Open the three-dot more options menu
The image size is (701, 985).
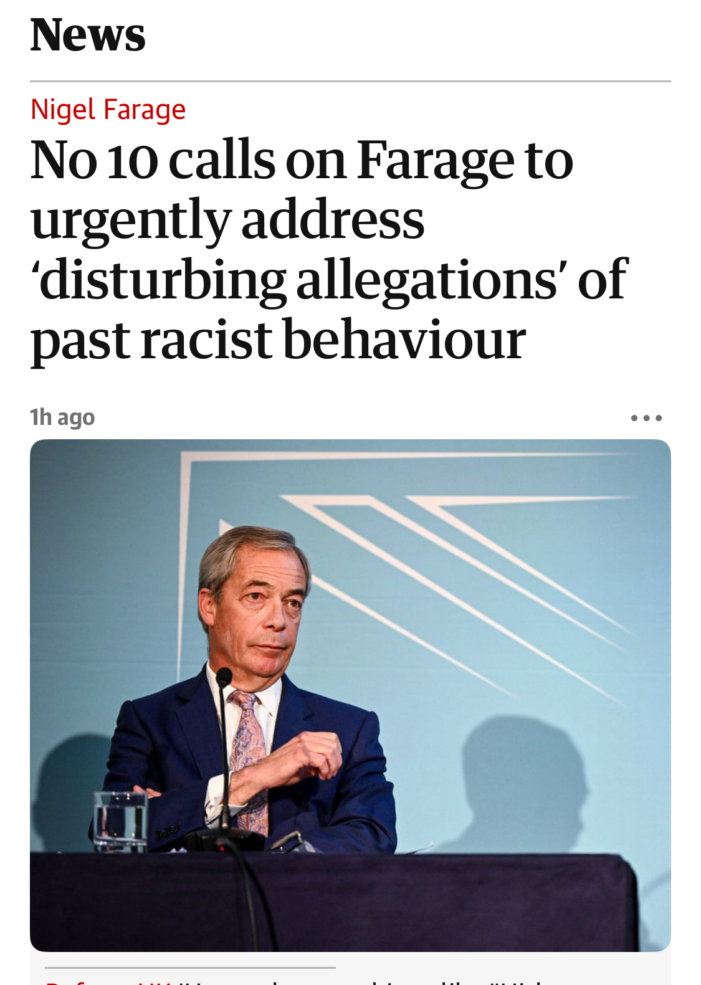[x=646, y=417]
